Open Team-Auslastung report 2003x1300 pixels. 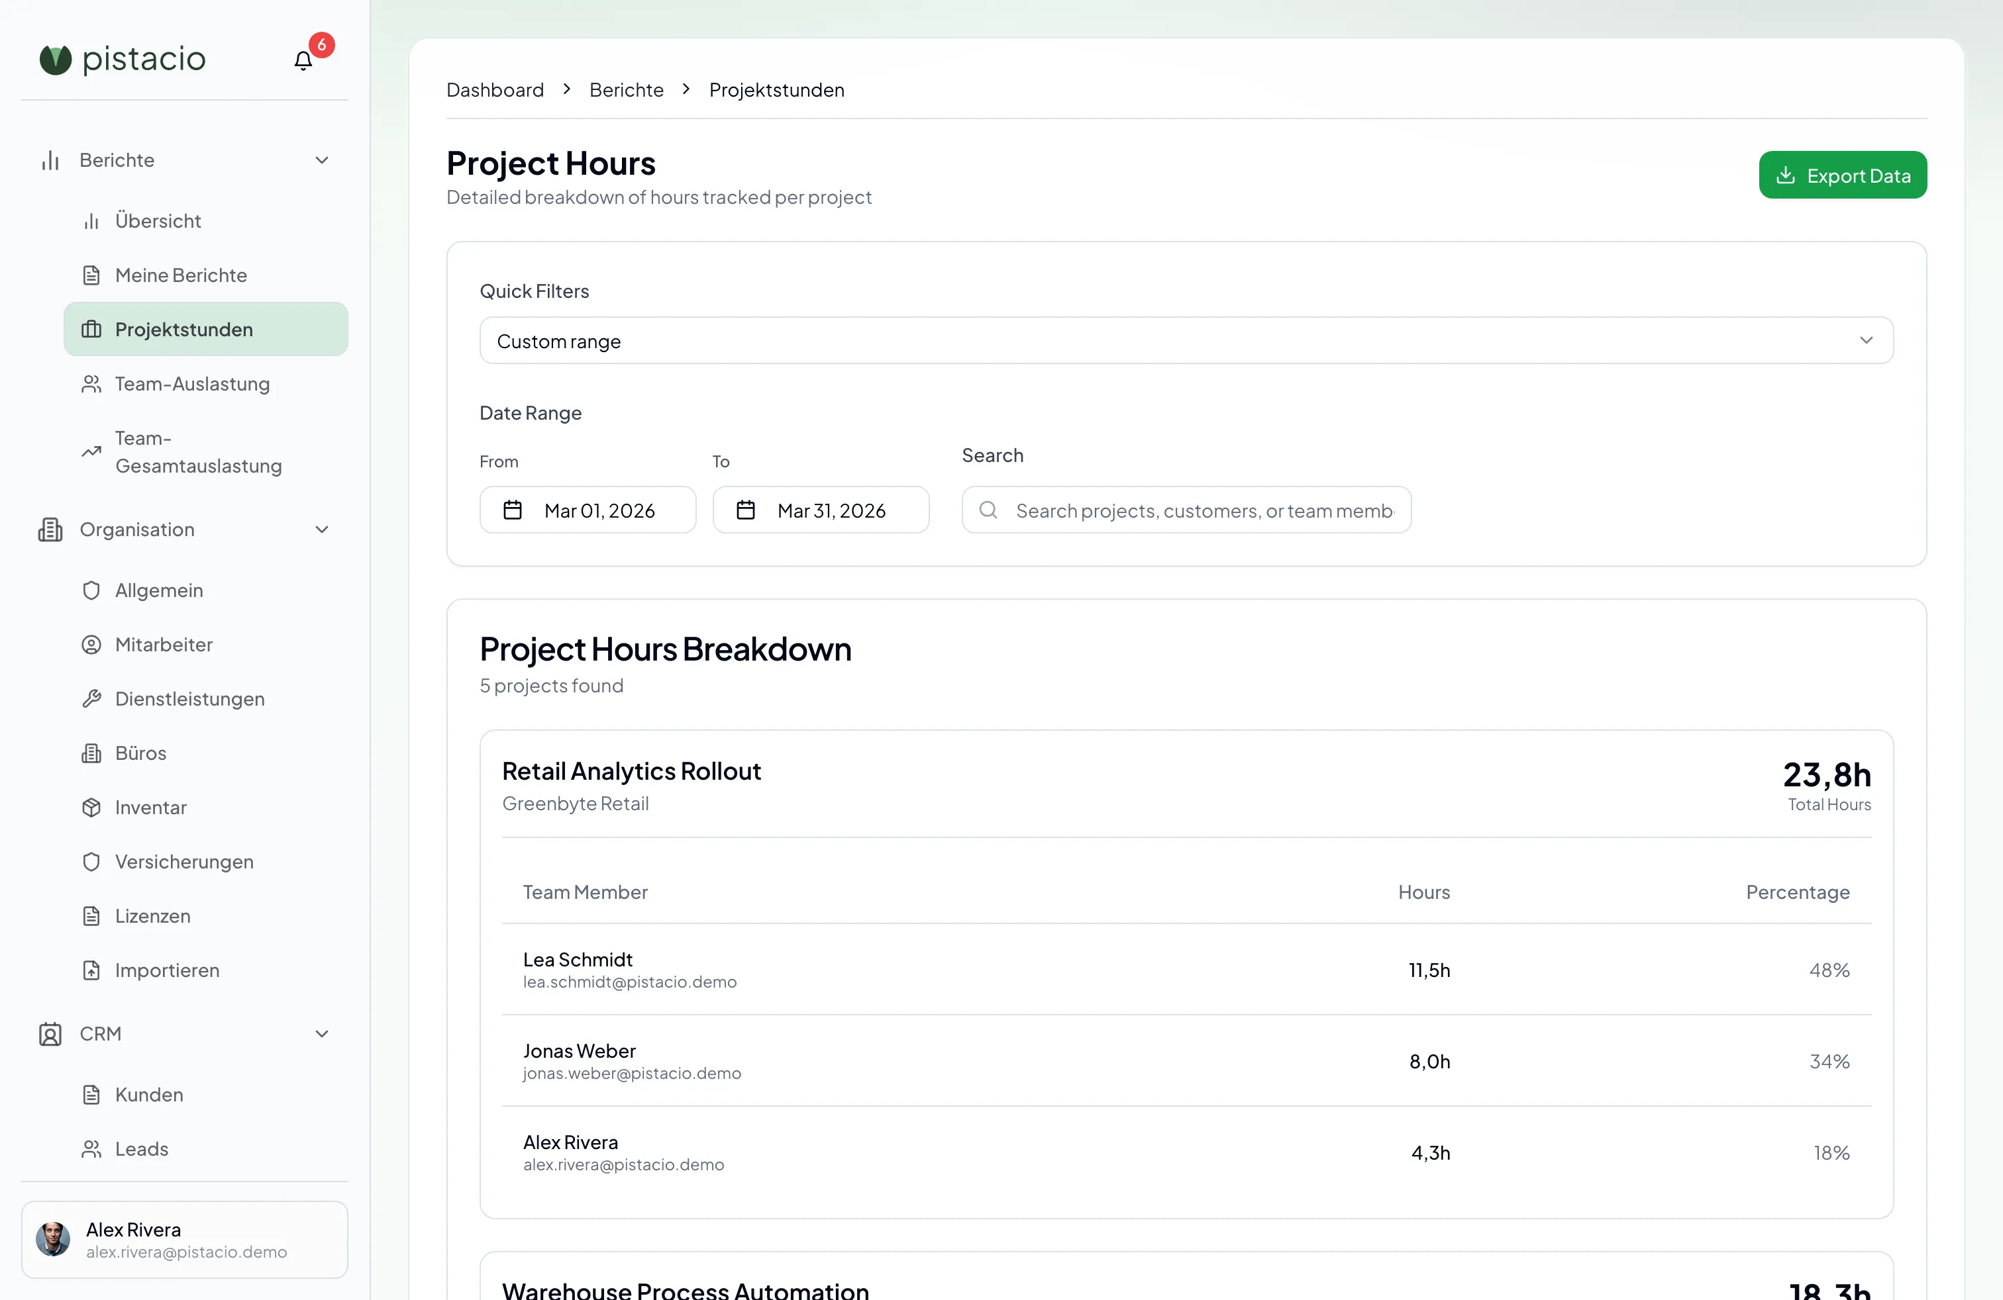[205, 385]
